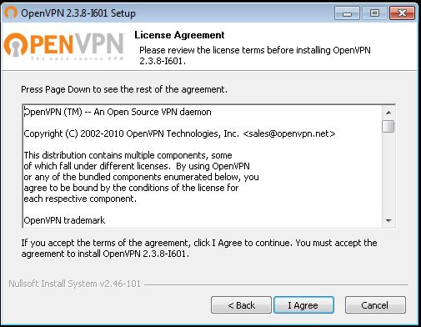This screenshot has height=327, width=421.
Task: Click the license scrollbar up arrow
Action: (x=388, y=113)
